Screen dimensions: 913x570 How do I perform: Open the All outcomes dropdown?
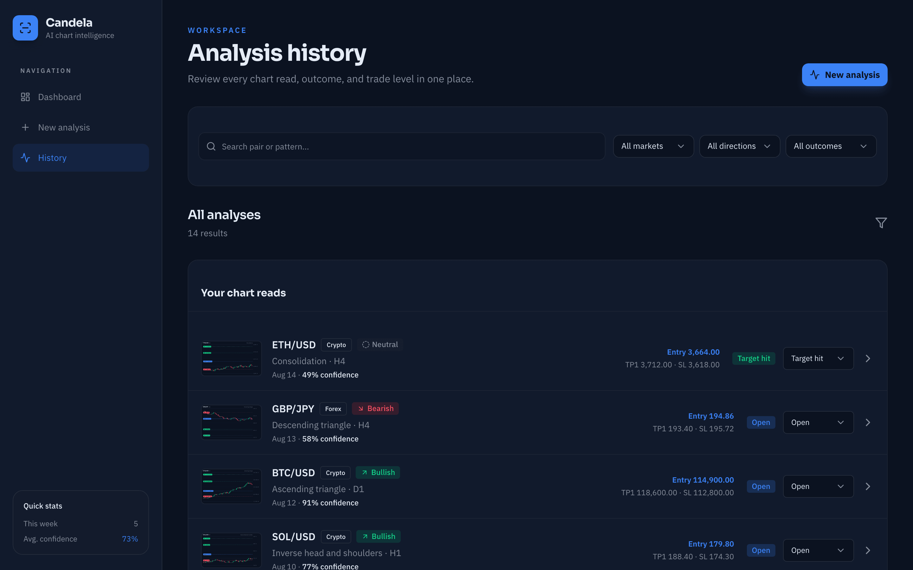click(x=831, y=146)
